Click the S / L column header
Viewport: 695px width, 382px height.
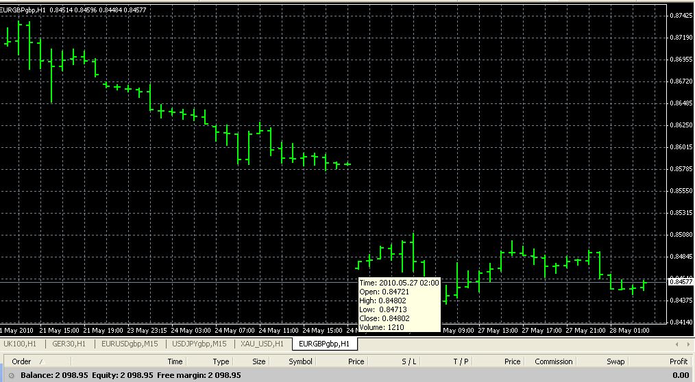(x=409, y=361)
